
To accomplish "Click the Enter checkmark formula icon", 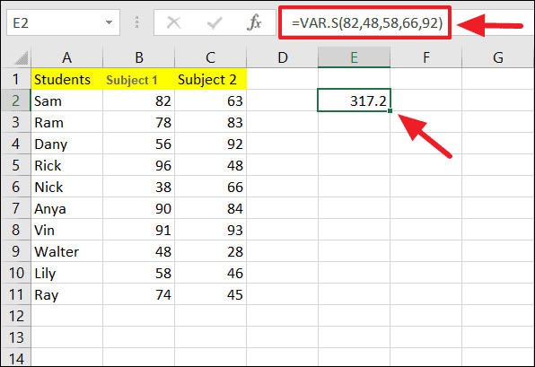I will point(215,22).
